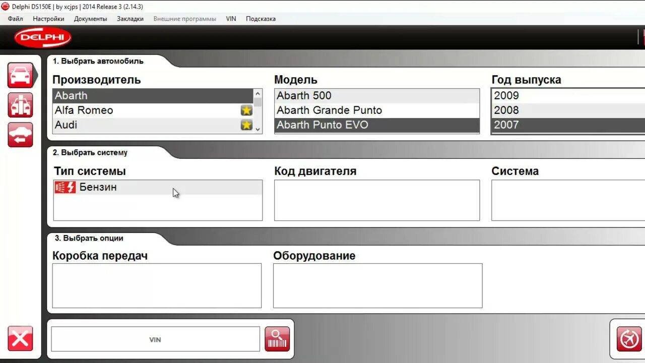Open the Закладки menu

(130, 19)
